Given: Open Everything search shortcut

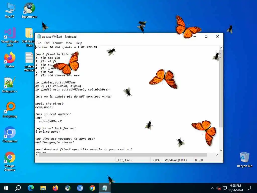Looking at the screenshot, I should 10,110.
